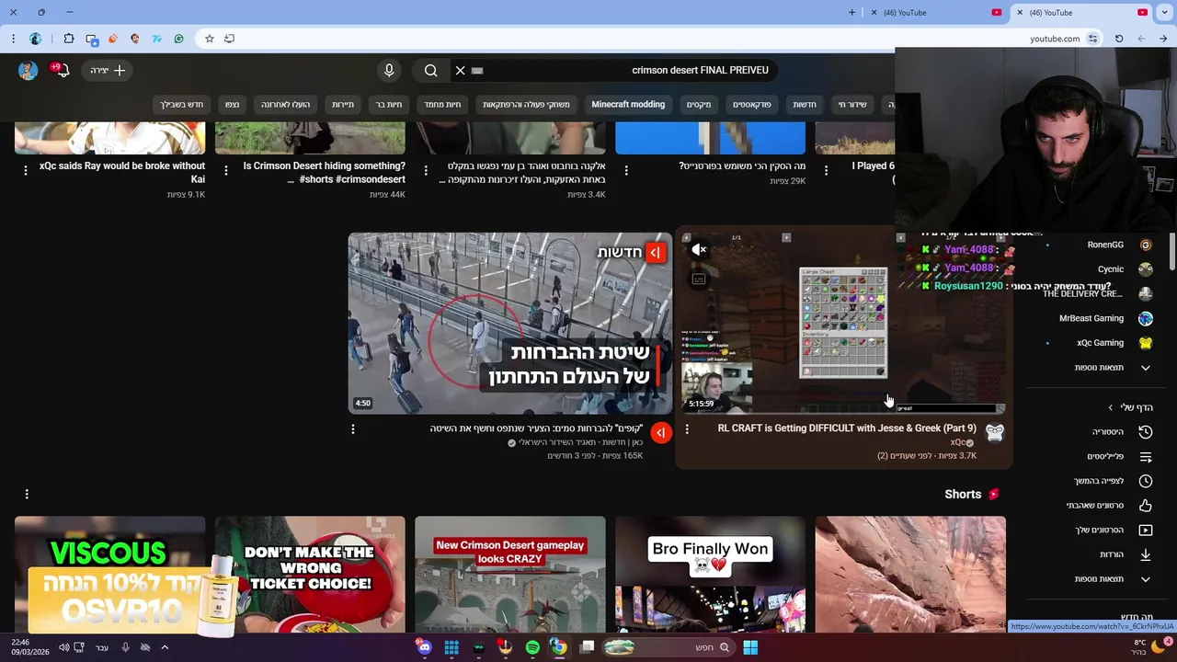Open the notifications bell with 9+ badge

[x=62, y=70]
